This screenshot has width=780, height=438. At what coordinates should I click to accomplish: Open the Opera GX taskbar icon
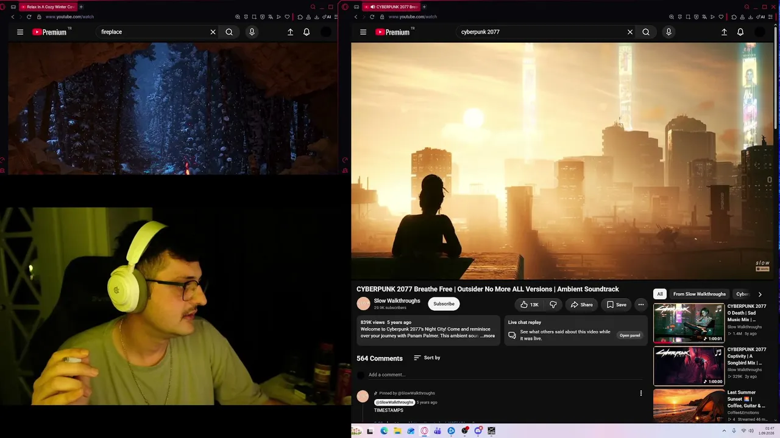pos(424,431)
